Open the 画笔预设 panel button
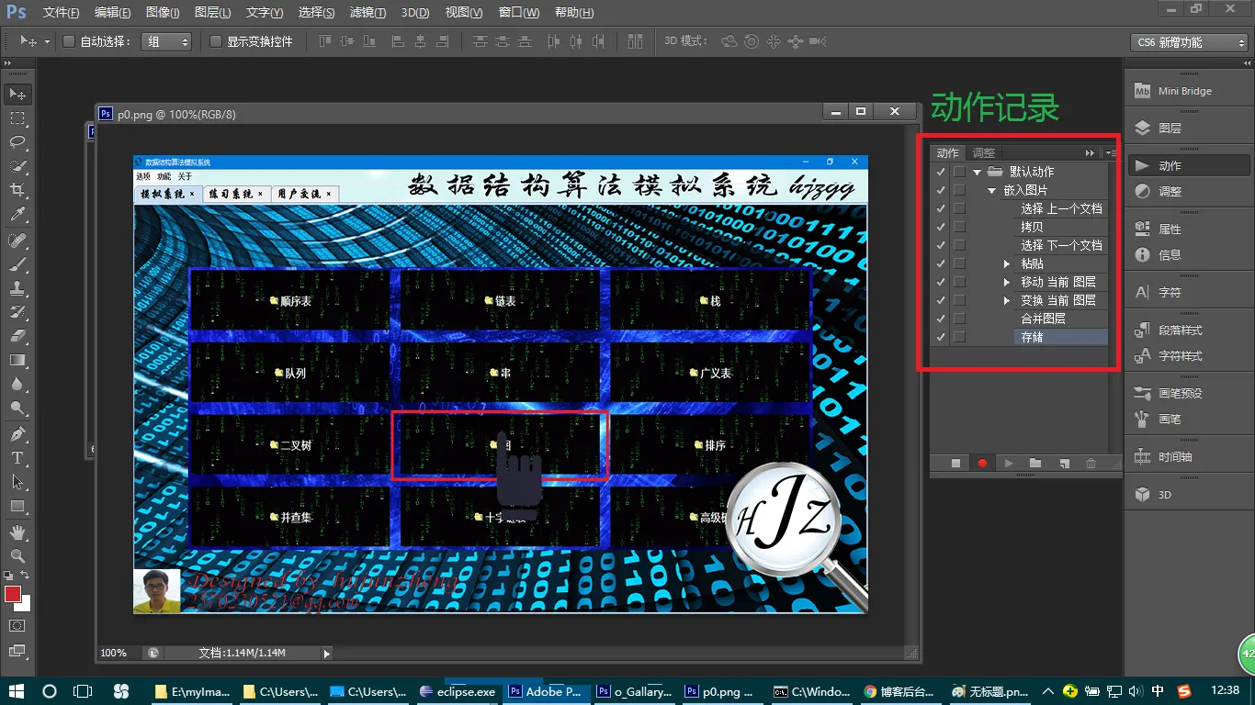 coord(1188,393)
